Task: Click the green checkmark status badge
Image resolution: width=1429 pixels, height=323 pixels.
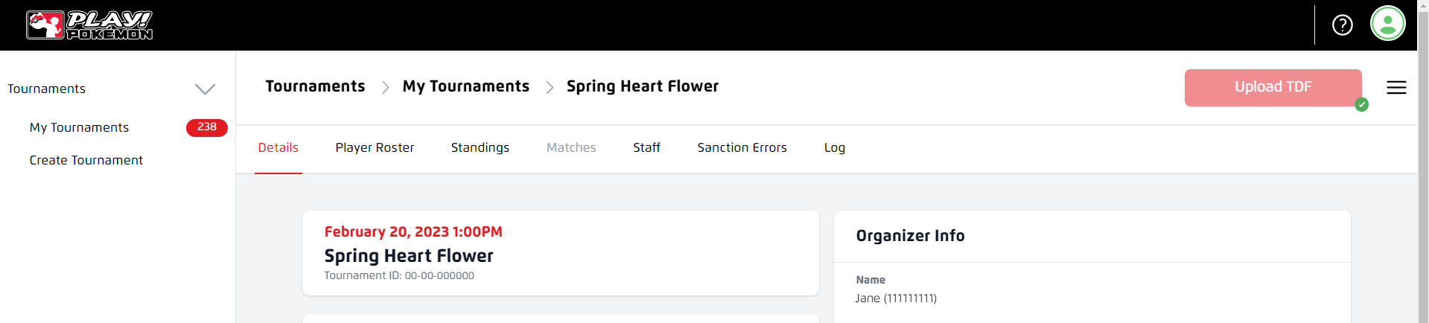Action: (x=1361, y=105)
